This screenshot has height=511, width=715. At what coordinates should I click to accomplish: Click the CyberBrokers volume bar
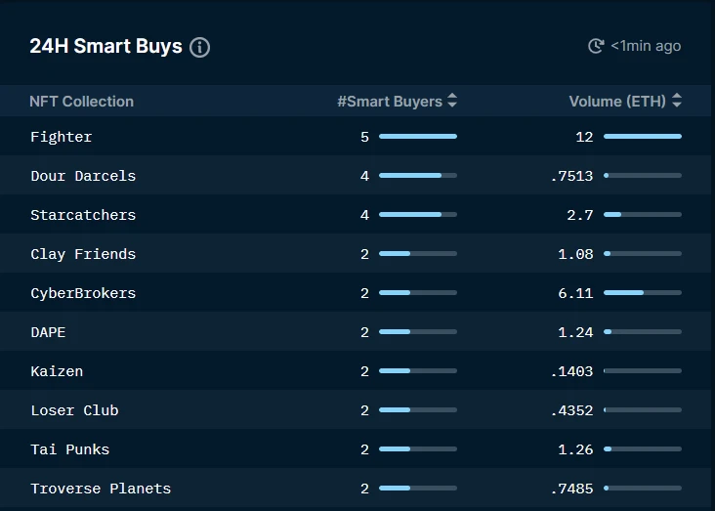point(643,292)
